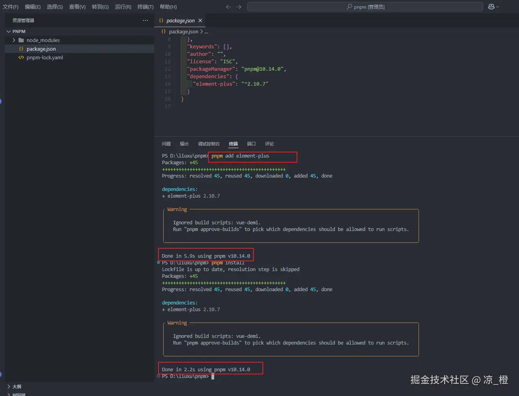This screenshot has height=396, width=519.
Task: Switch to the 调试控制台 panel tab
Action: [209, 144]
